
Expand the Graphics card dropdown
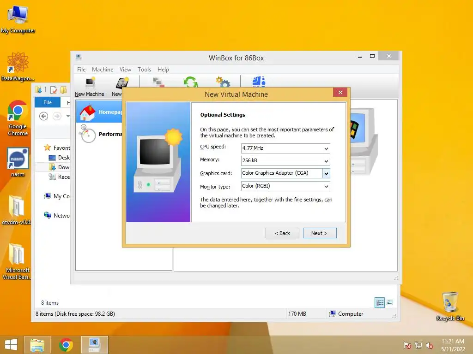click(326, 173)
